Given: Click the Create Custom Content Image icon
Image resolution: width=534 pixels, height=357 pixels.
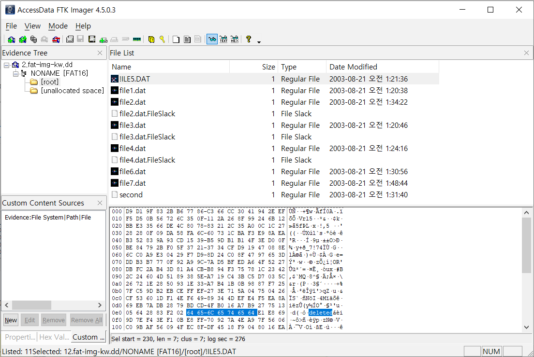Looking at the screenshot, I should 115,40.
